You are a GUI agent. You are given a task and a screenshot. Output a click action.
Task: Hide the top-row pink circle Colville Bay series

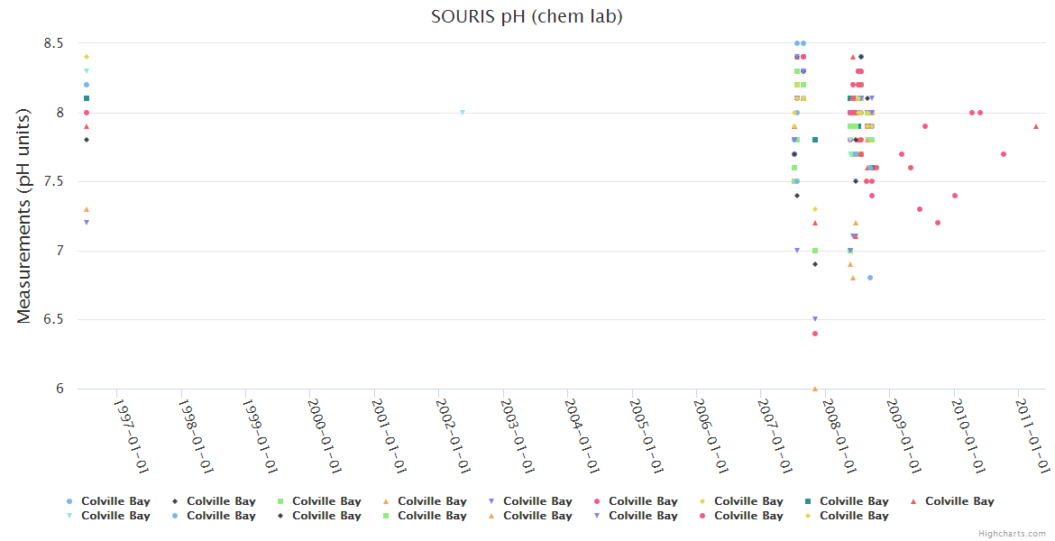(642, 501)
